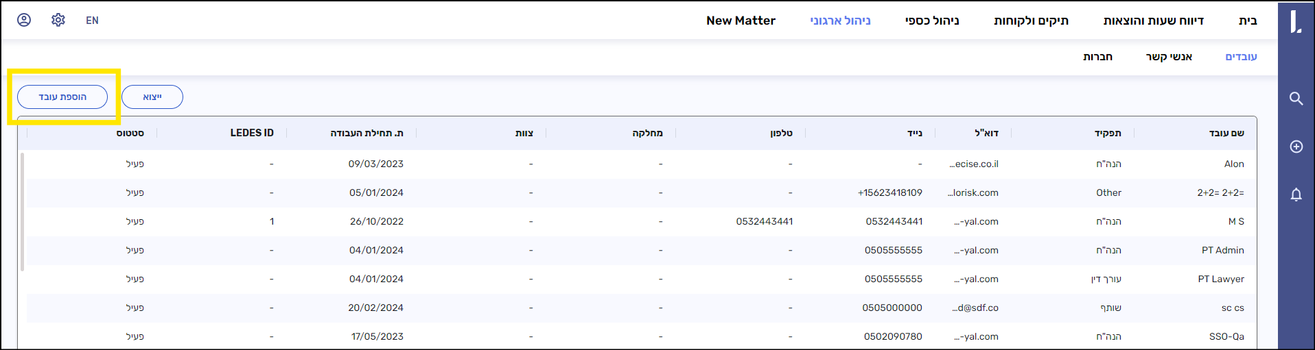Click the ייצוא export button
Screen dimensions: 1315x350
[x=152, y=97]
